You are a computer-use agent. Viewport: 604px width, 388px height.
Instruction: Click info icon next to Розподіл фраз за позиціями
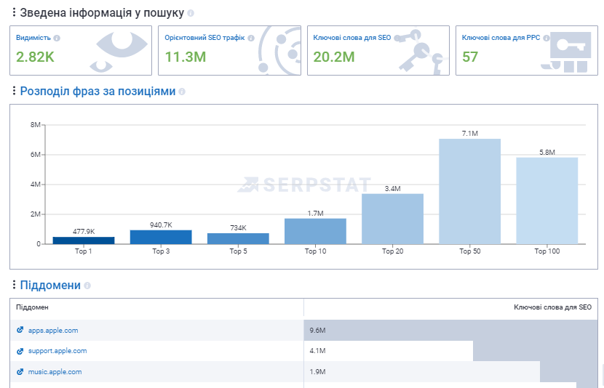pos(182,92)
